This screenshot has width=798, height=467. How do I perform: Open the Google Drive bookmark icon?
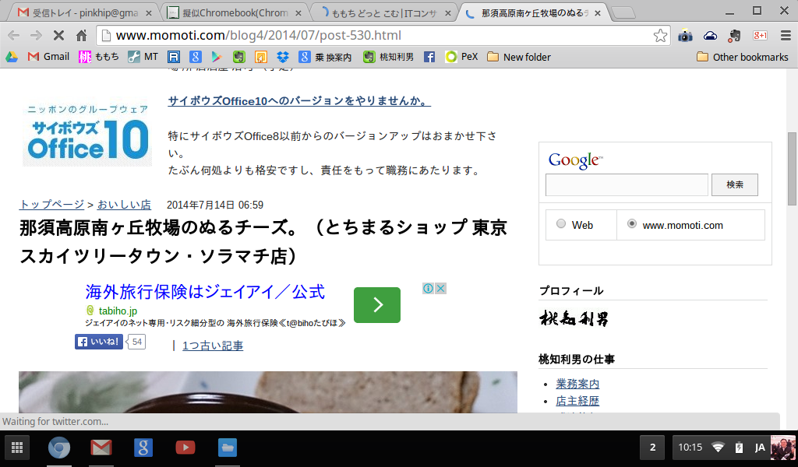pyautogui.click(x=11, y=57)
